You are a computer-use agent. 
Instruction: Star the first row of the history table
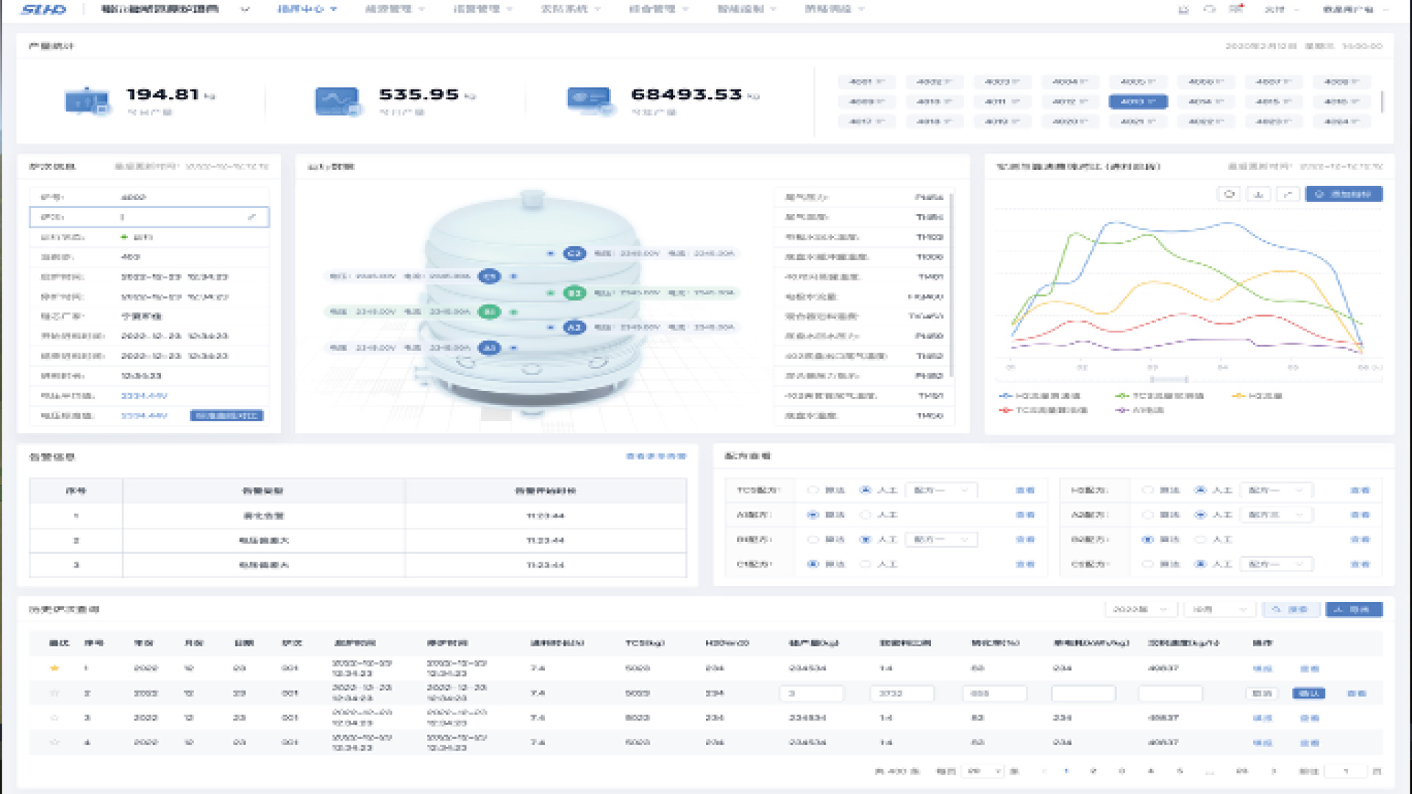[x=54, y=668]
